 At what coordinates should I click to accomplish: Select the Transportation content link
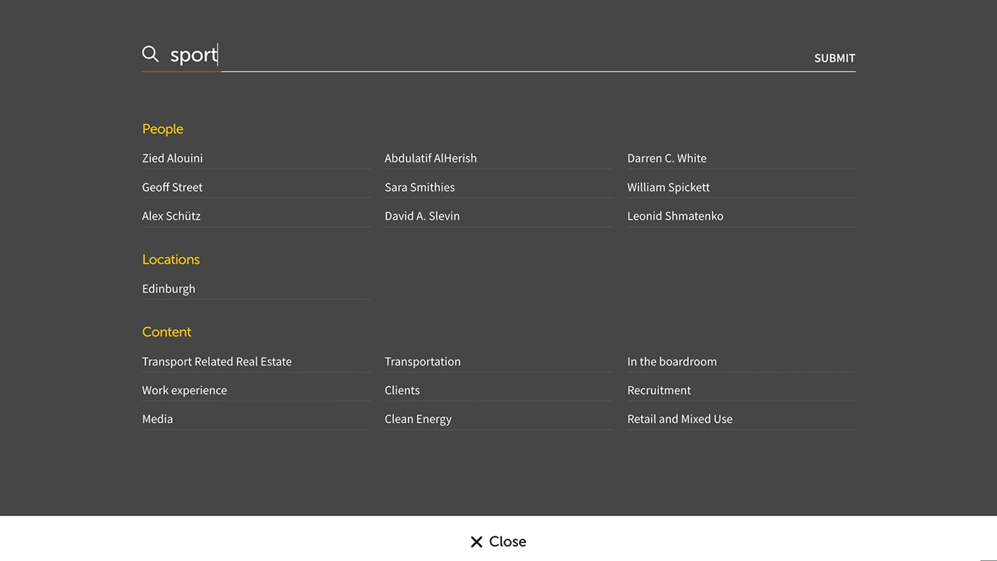pos(423,361)
